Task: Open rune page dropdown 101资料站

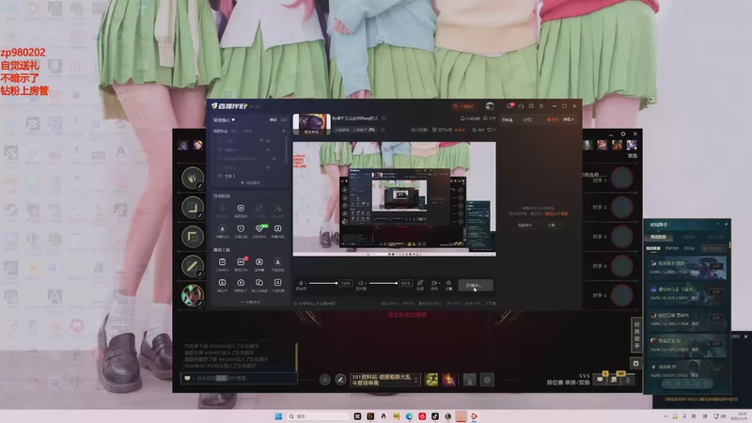Action: coord(385,380)
